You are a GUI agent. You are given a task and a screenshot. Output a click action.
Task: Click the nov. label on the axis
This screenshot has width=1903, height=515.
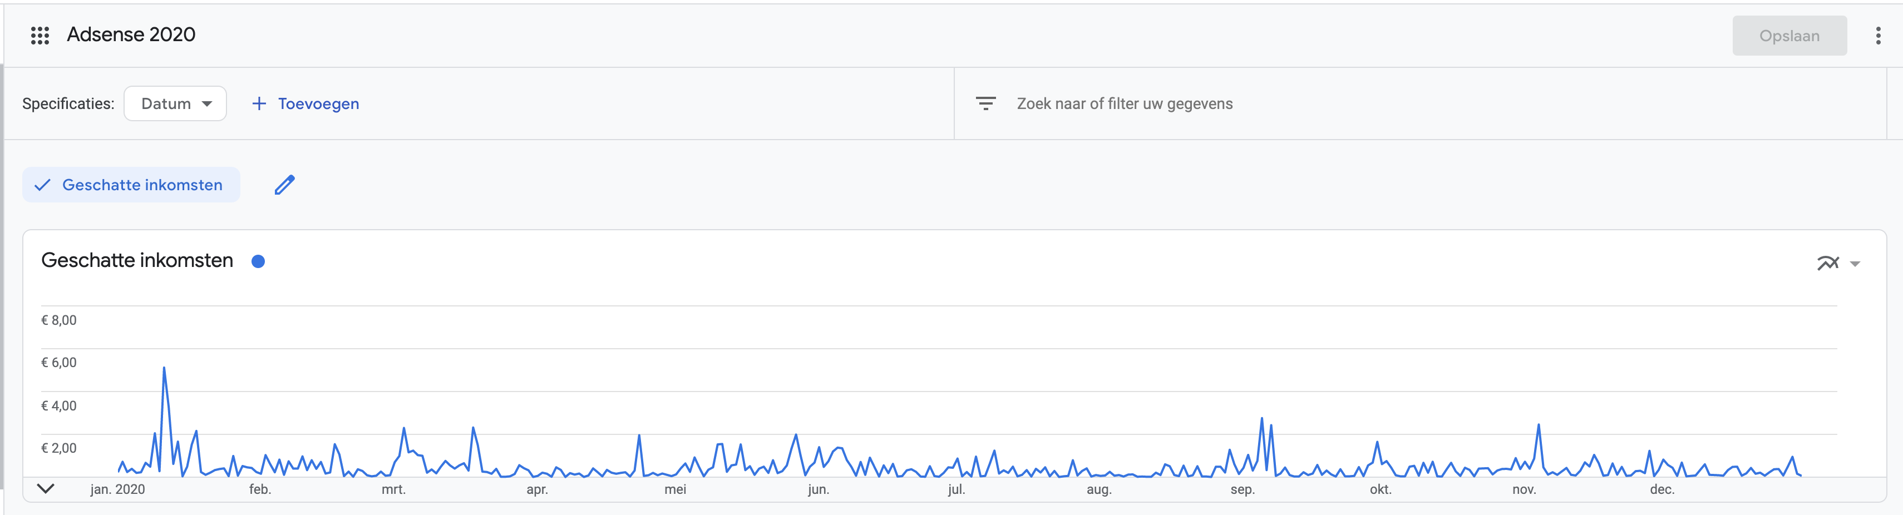[x=1524, y=489]
